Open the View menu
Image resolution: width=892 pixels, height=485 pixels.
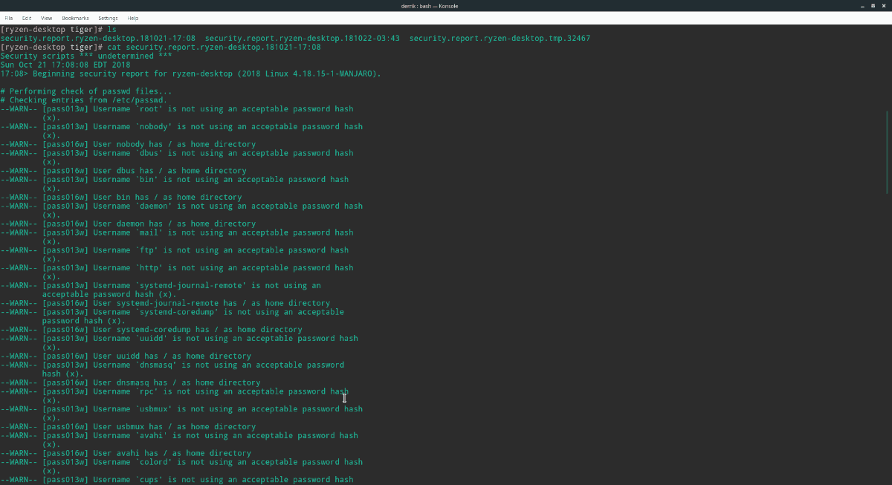pos(46,18)
